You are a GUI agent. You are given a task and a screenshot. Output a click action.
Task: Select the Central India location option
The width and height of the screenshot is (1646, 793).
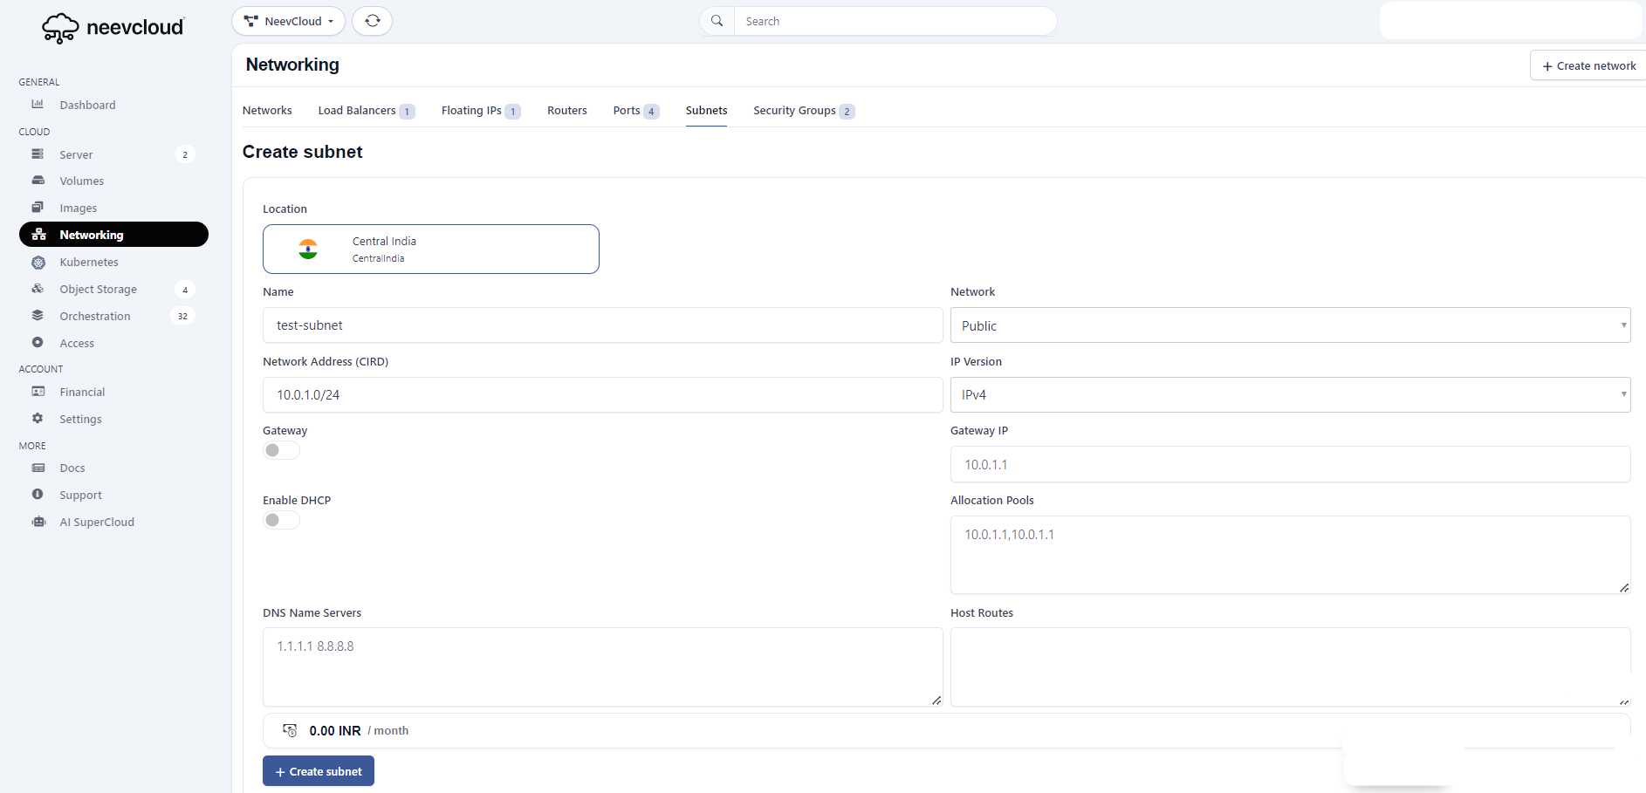point(430,250)
